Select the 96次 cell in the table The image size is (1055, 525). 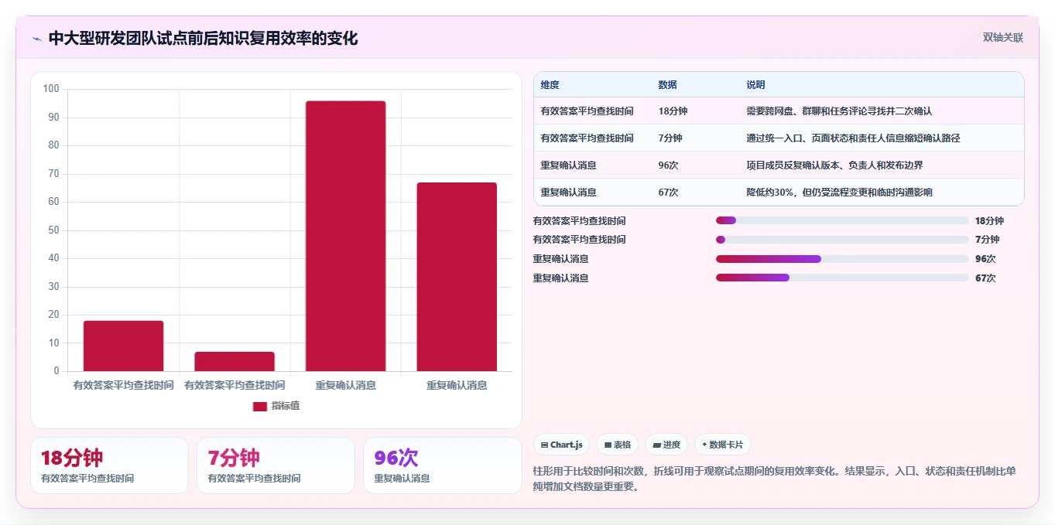(669, 165)
